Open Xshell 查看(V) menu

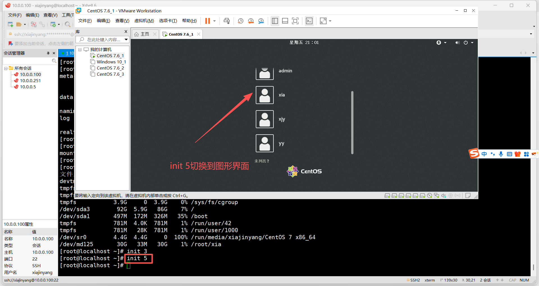pyautogui.click(x=50, y=15)
